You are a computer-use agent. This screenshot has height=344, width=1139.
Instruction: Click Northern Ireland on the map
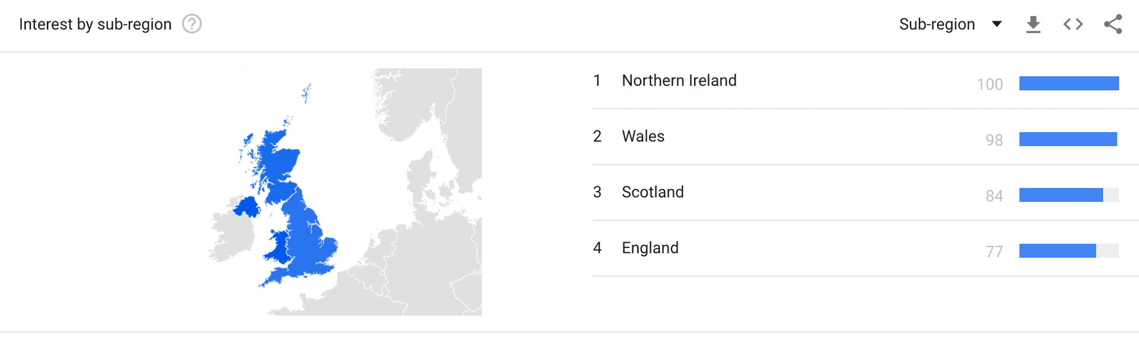point(247,207)
